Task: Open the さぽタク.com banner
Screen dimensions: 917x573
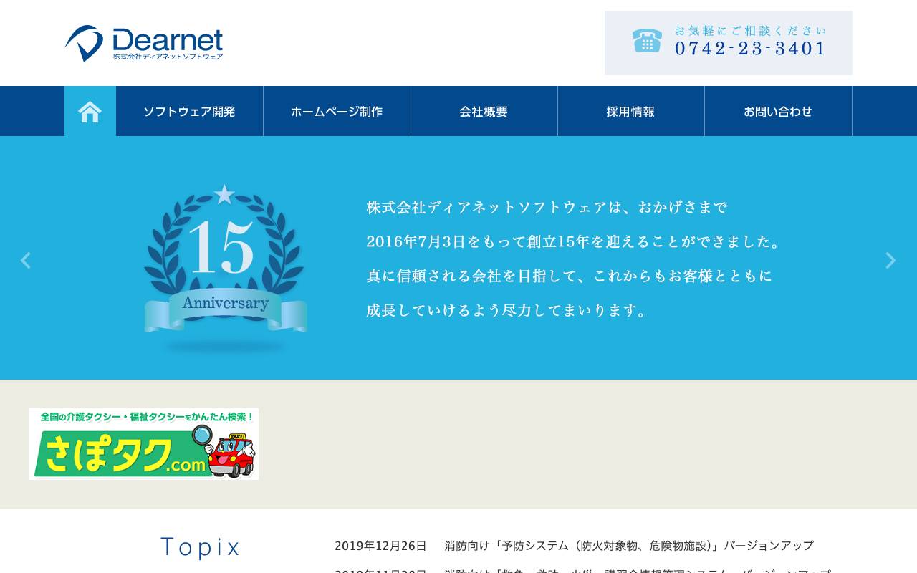Action: point(143,444)
